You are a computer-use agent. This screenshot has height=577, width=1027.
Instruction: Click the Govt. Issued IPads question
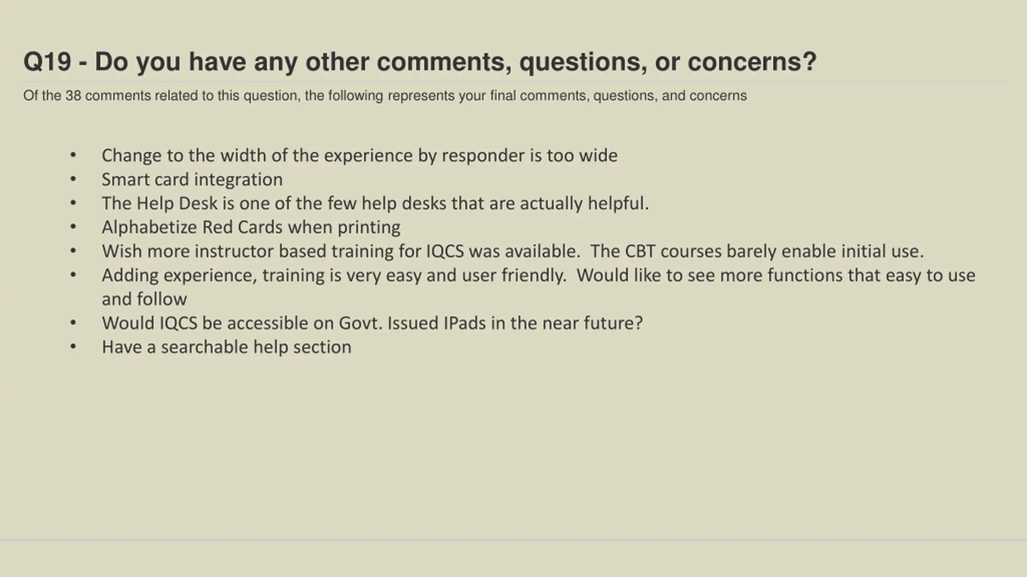click(x=372, y=323)
